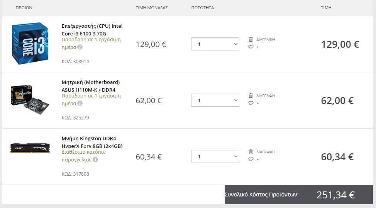Add Intel Core i3 to wishlist heart
Image resolution: width=376 pixels, height=208 pixels.
[x=251, y=47]
